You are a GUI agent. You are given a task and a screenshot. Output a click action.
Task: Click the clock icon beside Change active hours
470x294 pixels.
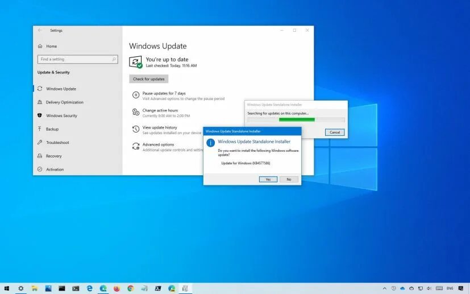coord(136,113)
